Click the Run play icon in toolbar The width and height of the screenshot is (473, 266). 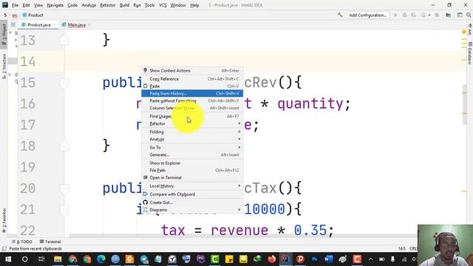[x=395, y=15]
